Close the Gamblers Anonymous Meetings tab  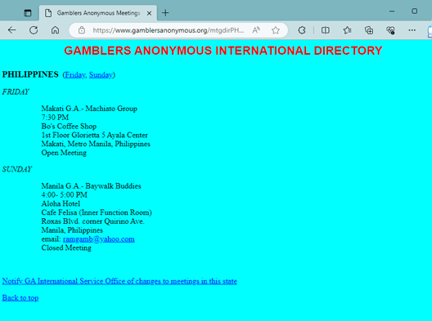coord(149,13)
